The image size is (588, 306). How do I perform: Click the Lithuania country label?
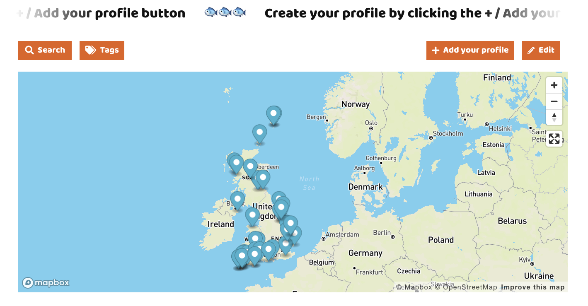(x=479, y=194)
